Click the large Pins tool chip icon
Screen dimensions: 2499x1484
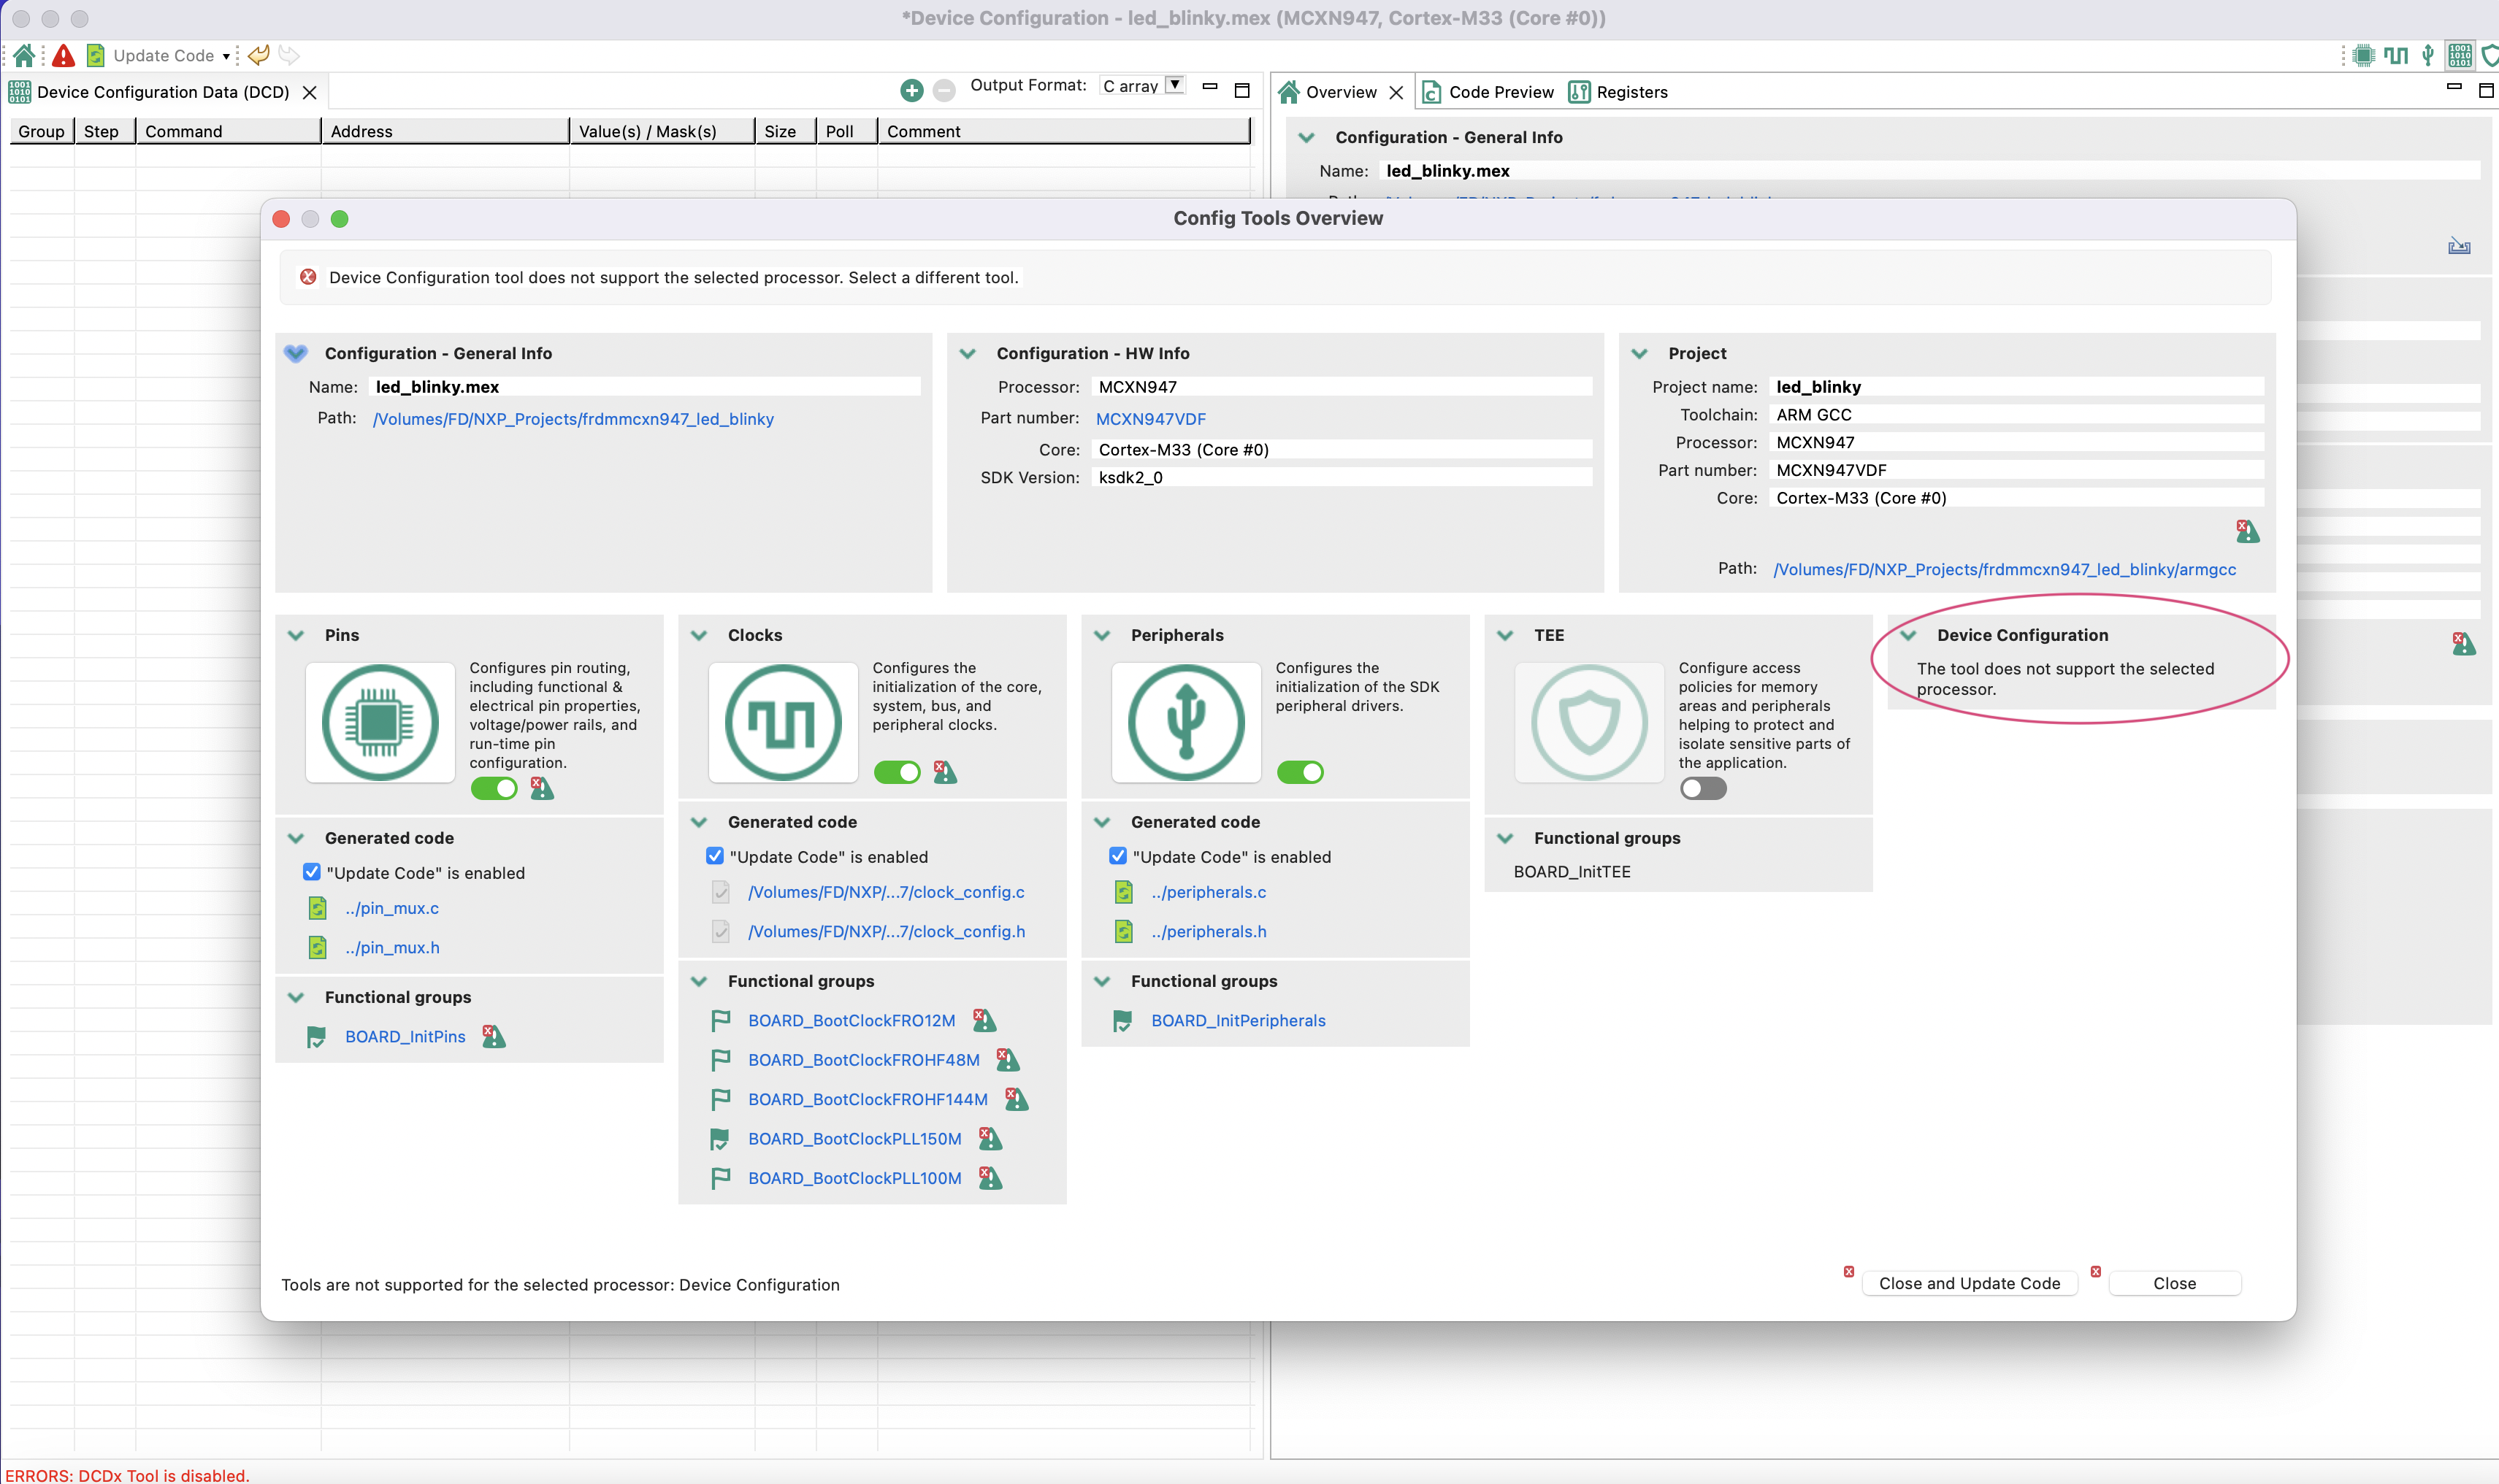pos(379,722)
